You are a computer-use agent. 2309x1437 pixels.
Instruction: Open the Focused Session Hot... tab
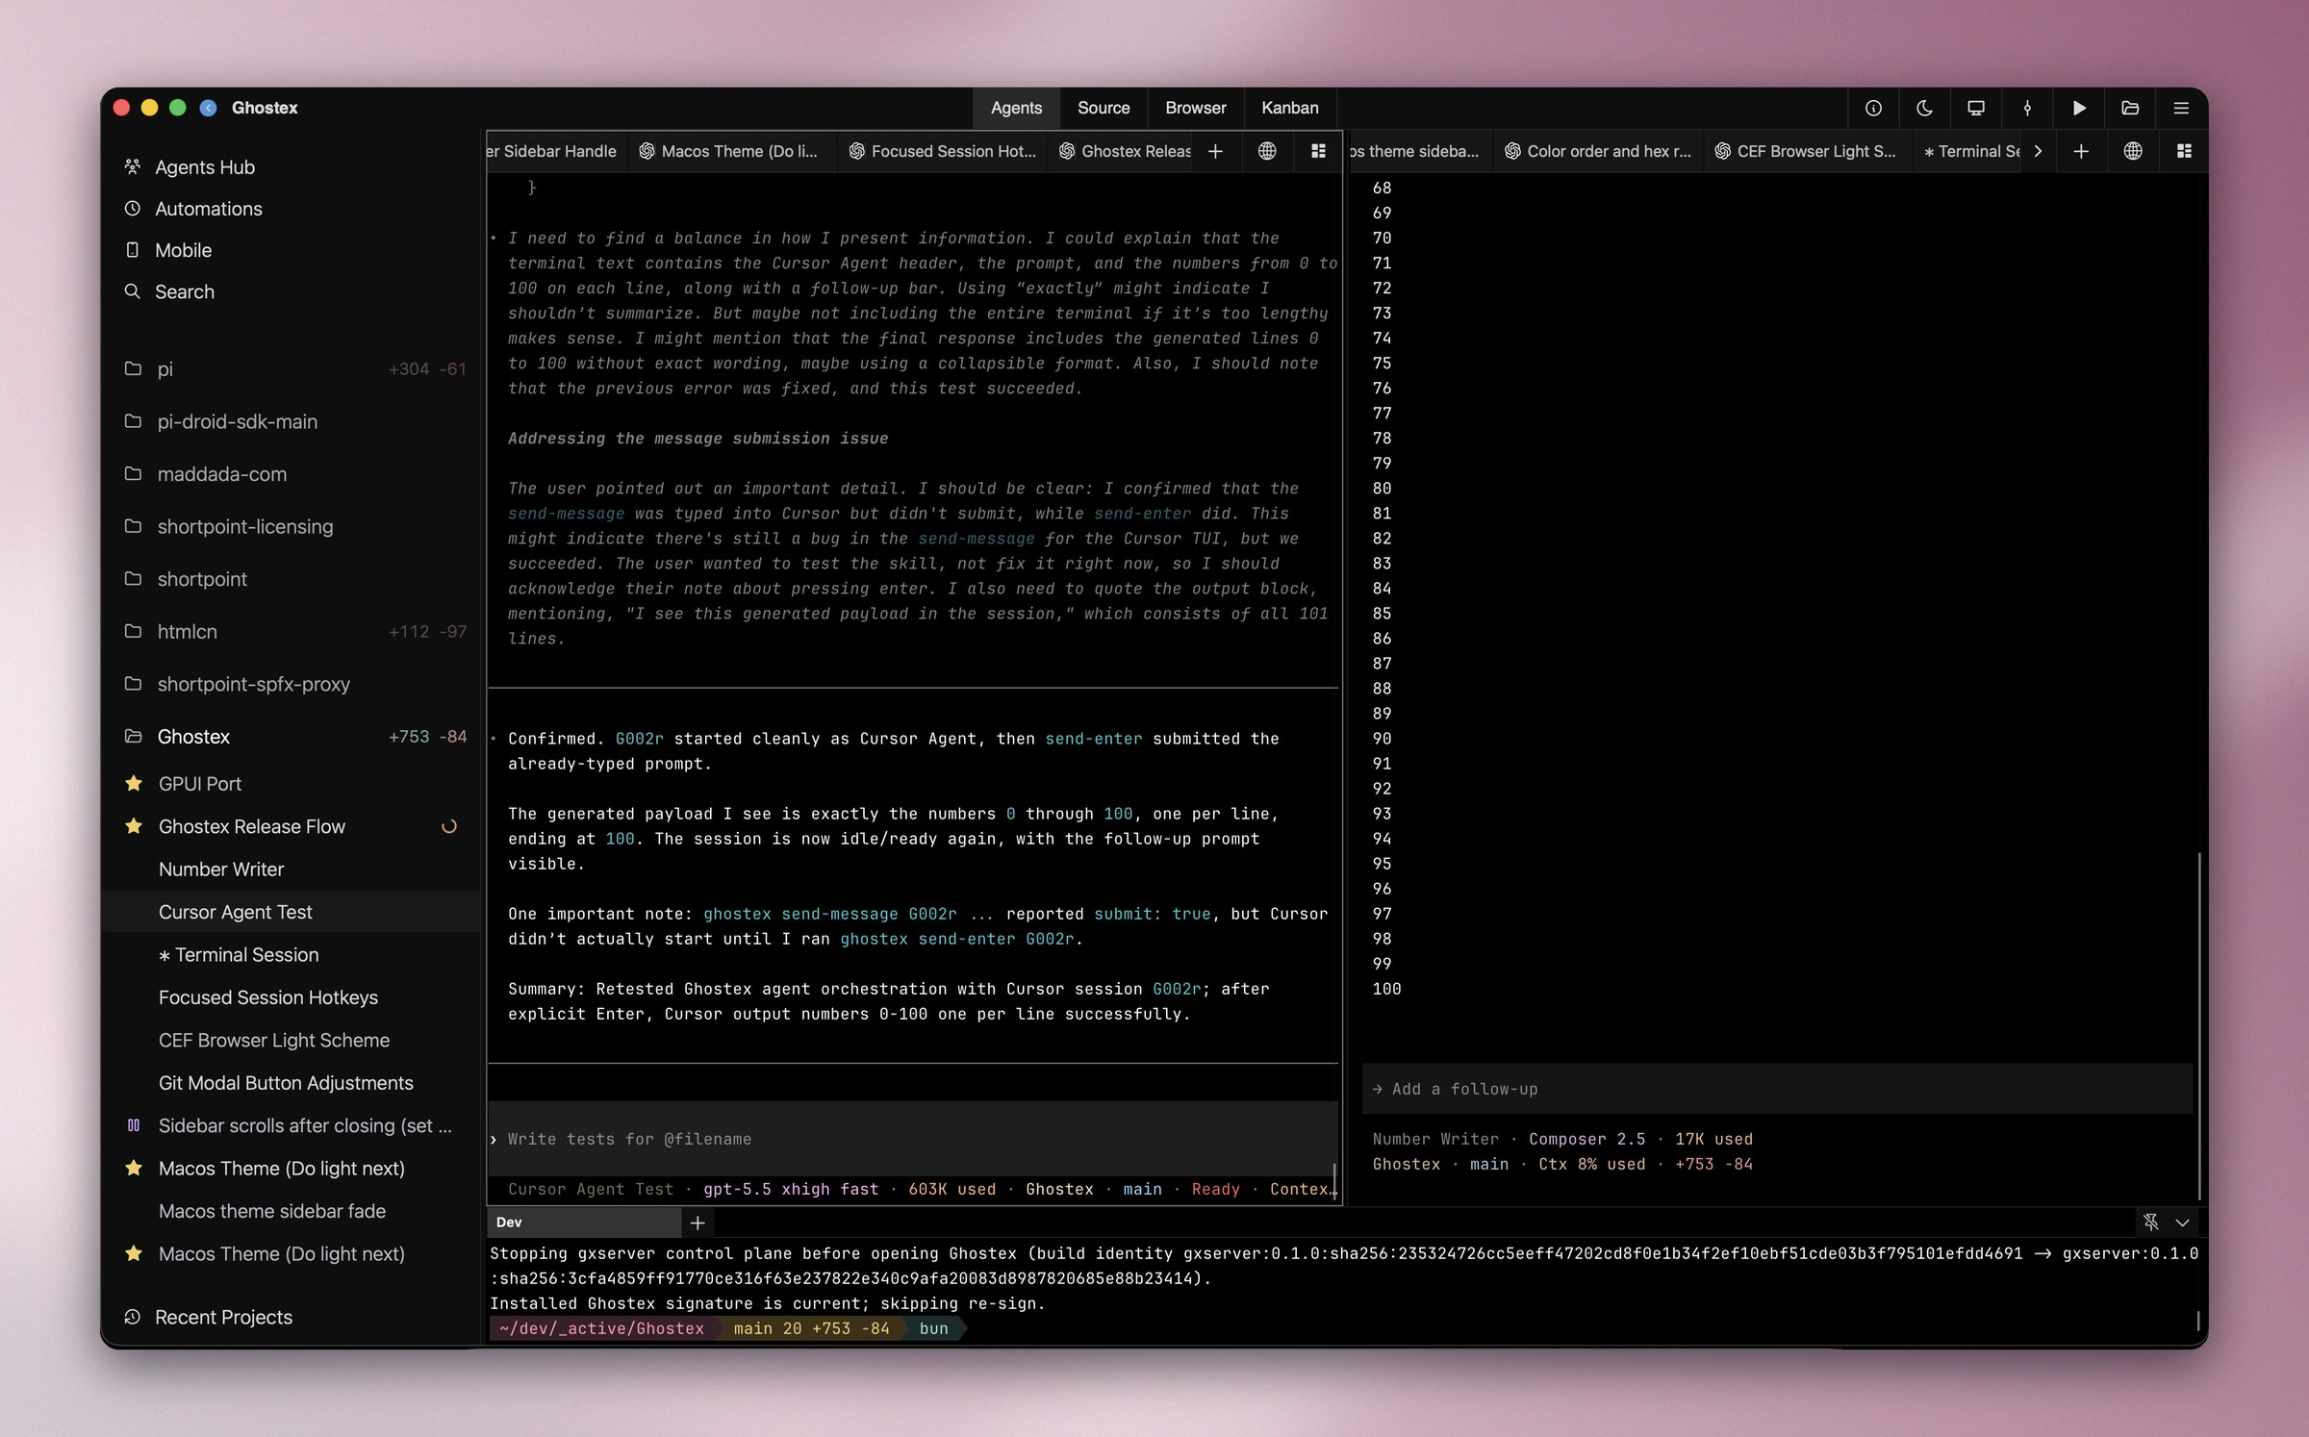[943, 151]
